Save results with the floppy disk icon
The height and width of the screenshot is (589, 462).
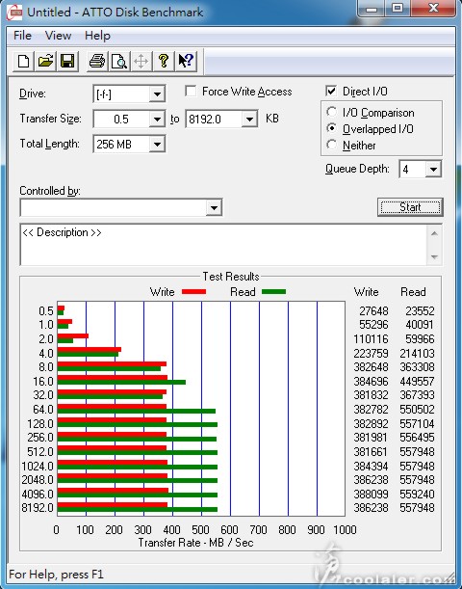67,61
